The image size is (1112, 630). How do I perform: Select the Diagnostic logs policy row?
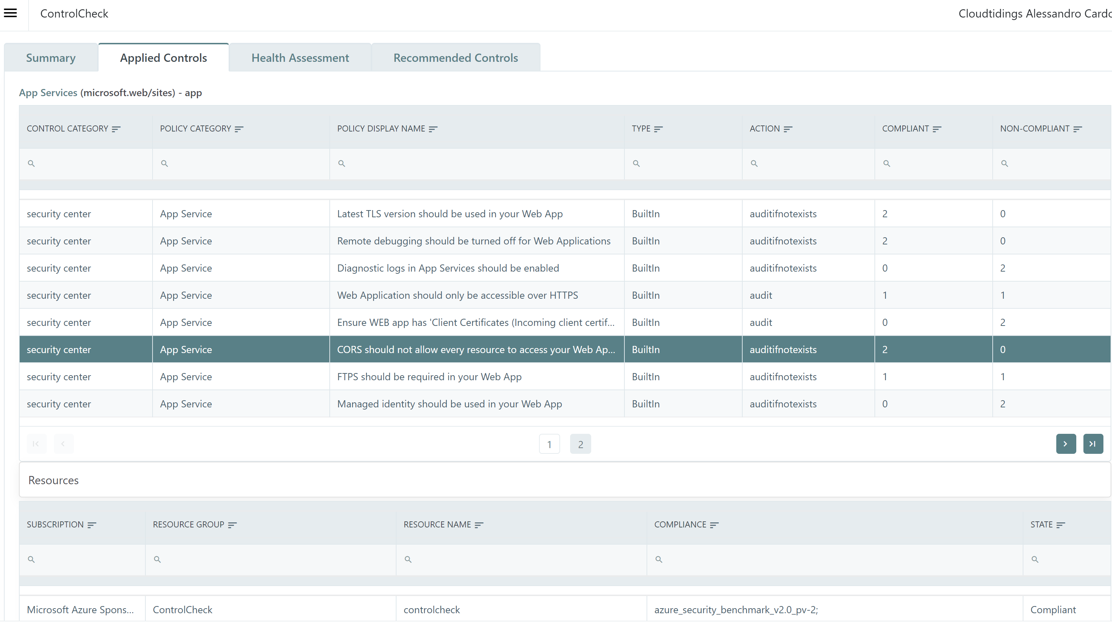448,268
